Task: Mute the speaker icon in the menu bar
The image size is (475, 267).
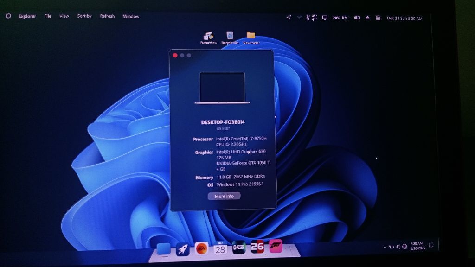Action: coord(357,17)
